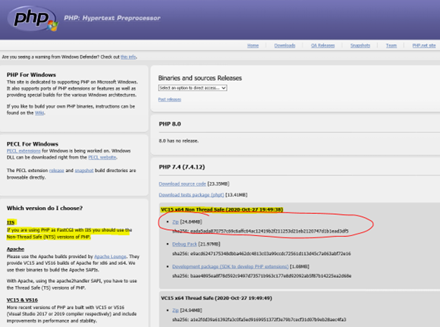Click the PHP logo in the header
Image resolution: width=440 pixels, height=327 pixels.
[x=33, y=19]
